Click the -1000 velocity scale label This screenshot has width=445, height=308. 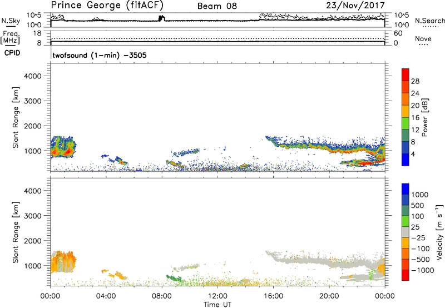423,270
